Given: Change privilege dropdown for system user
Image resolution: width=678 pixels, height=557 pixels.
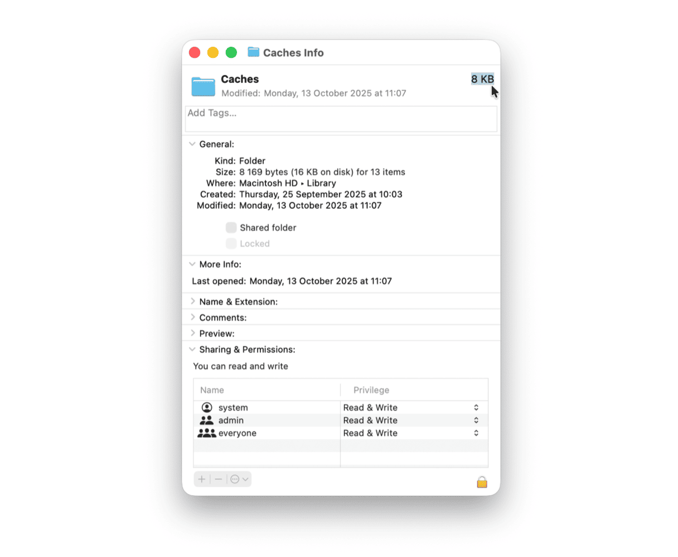Looking at the screenshot, I should pos(476,408).
